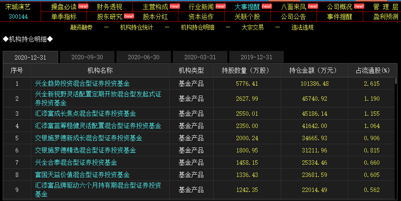Screen dimensions: 401x201
Task: Open 兴全合泰混合型证券投资基金 link
Action: click(76, 162)
